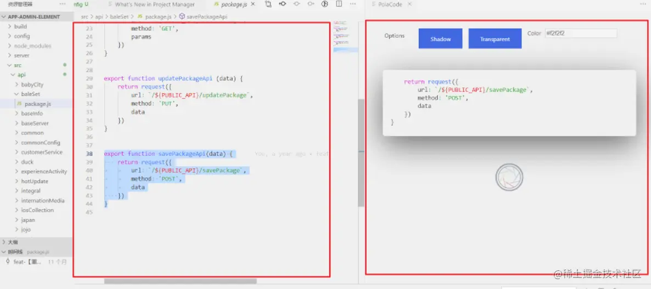
Task: Expand the iosCollection folder
Action: (x=36, y=210)
